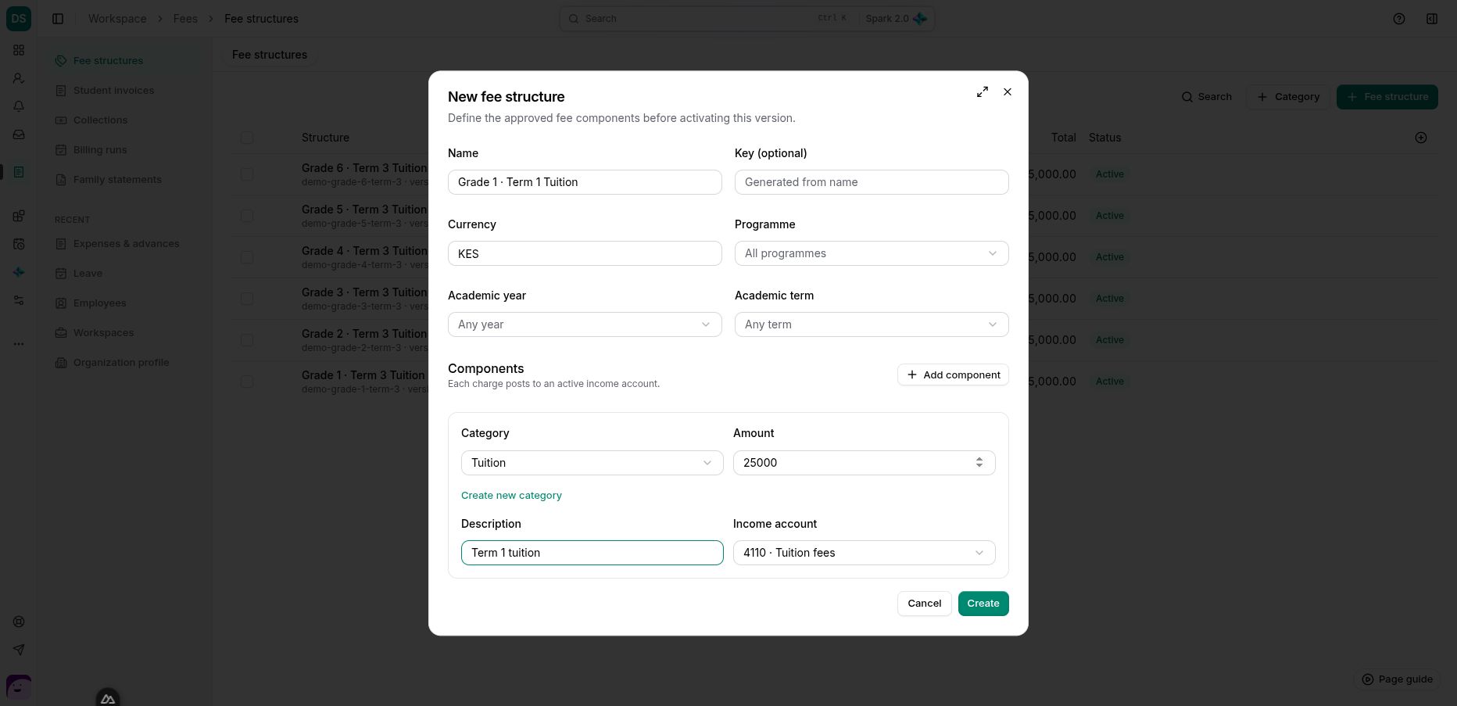Click Create new category link
1457x706 pixels.
pos(511,496)
